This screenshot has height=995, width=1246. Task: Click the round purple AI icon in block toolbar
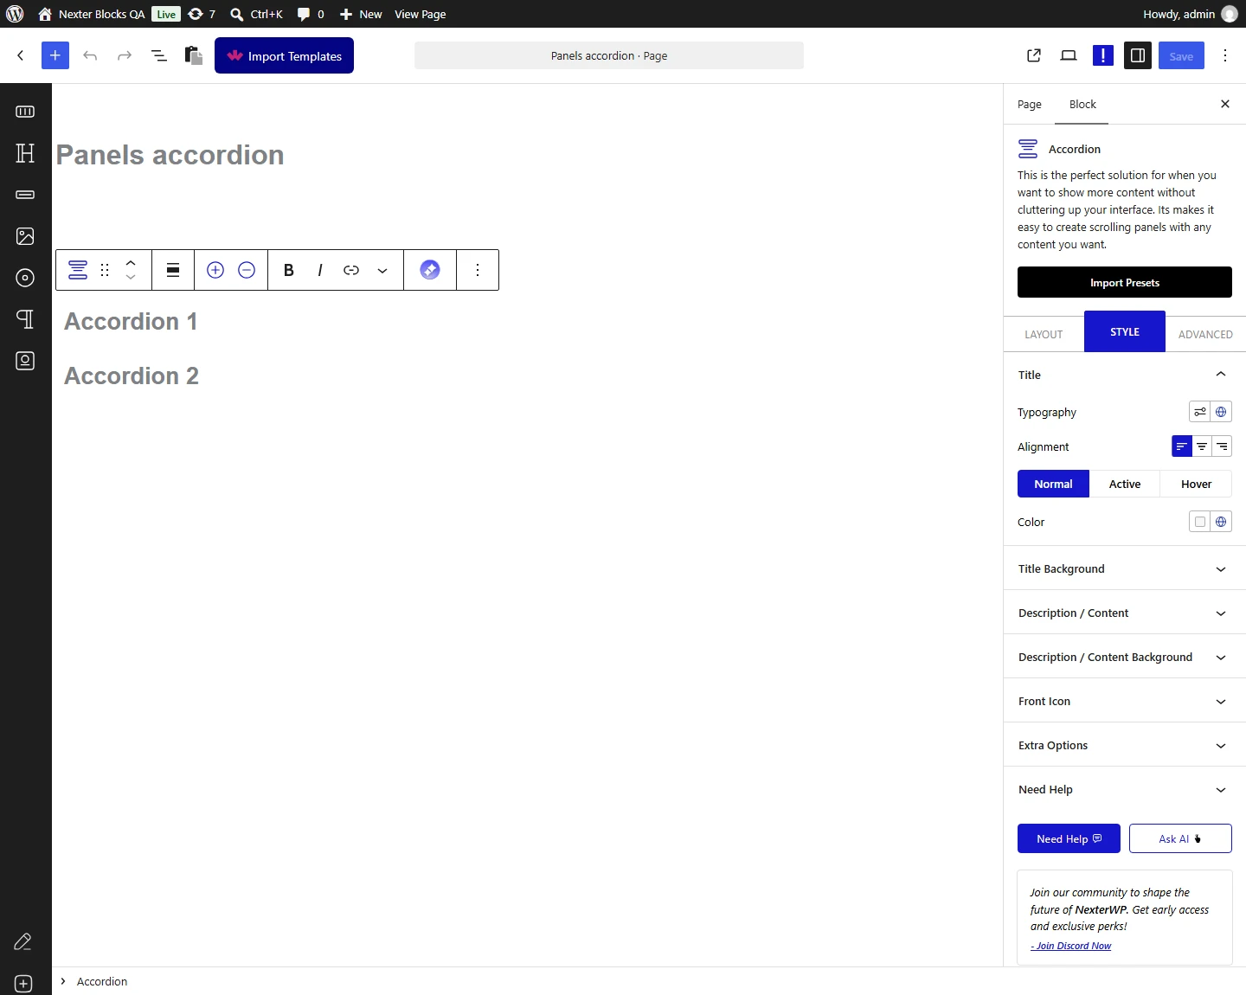click(430, 270)
